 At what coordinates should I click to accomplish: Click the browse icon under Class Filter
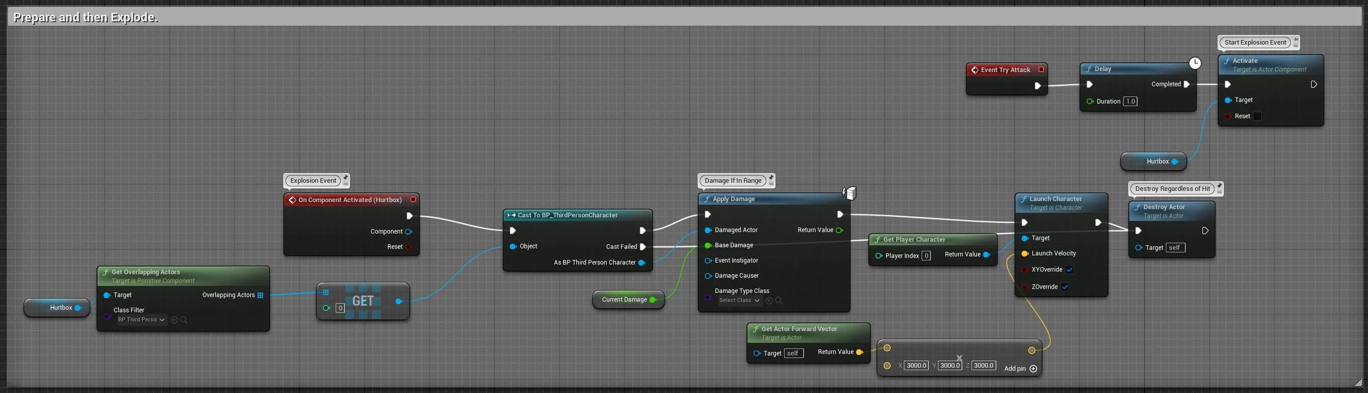coord(174,320)
